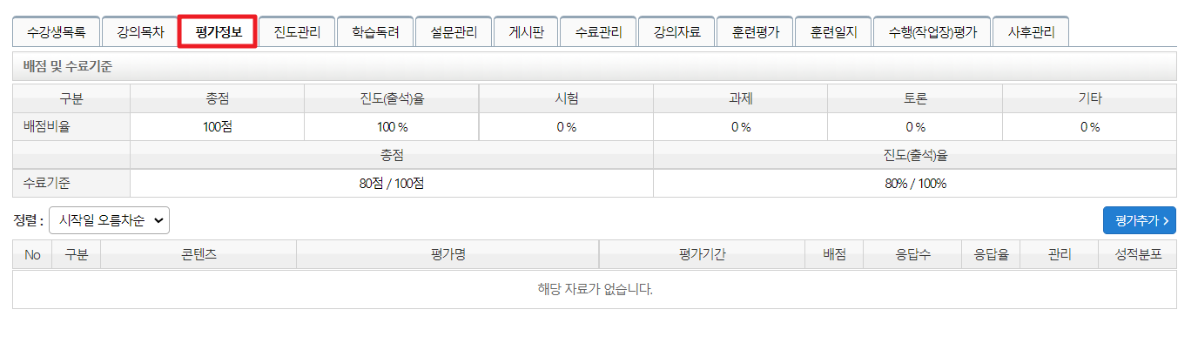Expand the 시작일 오름차순 sort dropdown

pyautogui.click(x=109, y=221)
